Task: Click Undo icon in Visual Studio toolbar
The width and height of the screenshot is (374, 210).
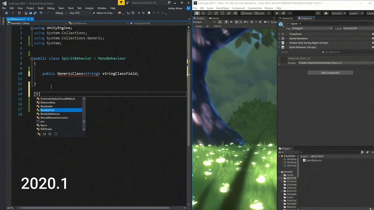Action: (x=41, y=13)
